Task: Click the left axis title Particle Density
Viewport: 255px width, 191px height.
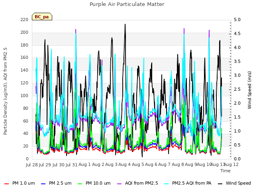Action: pyautogui.click(x=5, y=91)
